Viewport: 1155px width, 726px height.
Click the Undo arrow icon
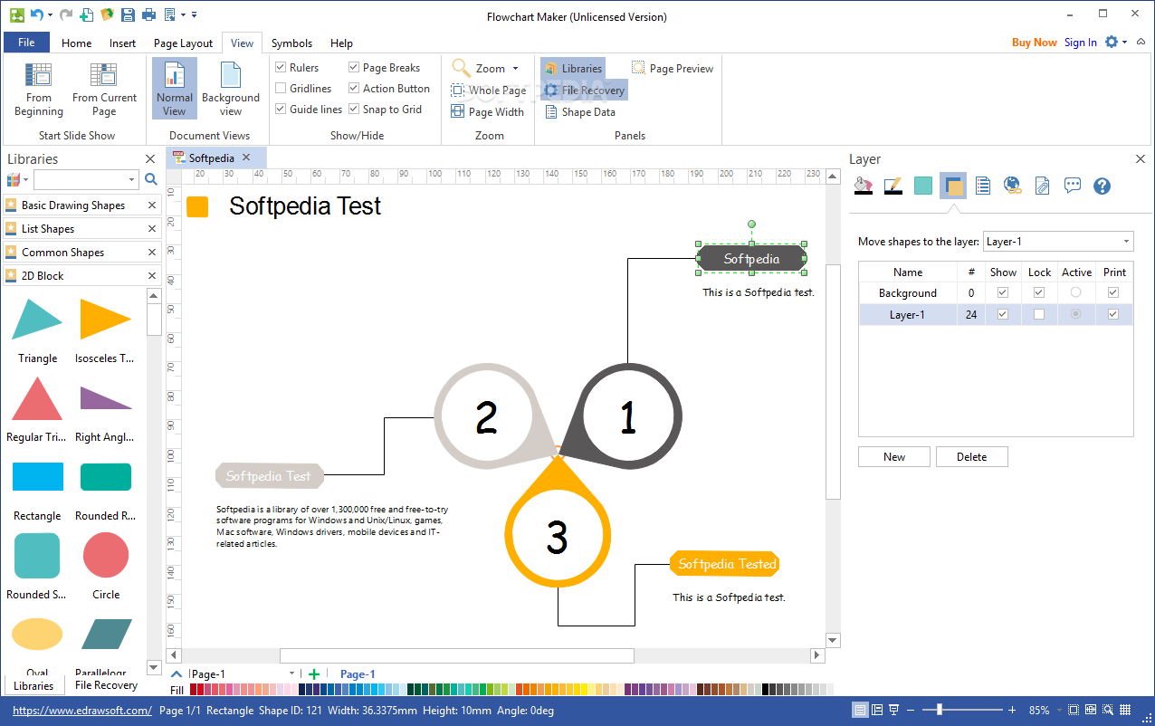coord(36,14)
